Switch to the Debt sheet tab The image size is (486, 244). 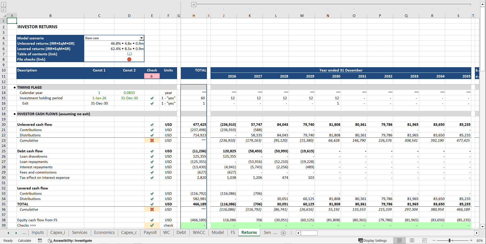(x=181, y=232)
